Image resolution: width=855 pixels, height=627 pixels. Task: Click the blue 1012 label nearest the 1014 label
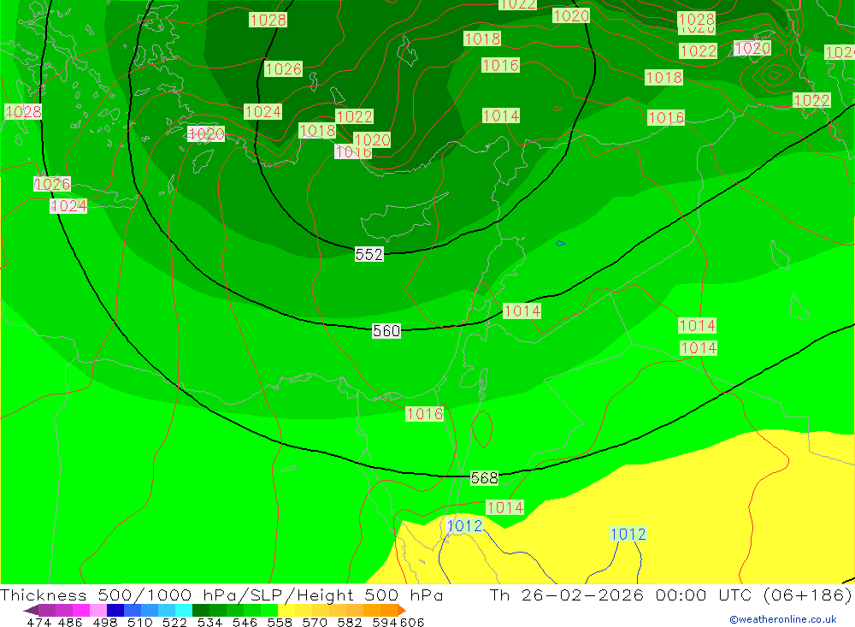coord(464,525)
